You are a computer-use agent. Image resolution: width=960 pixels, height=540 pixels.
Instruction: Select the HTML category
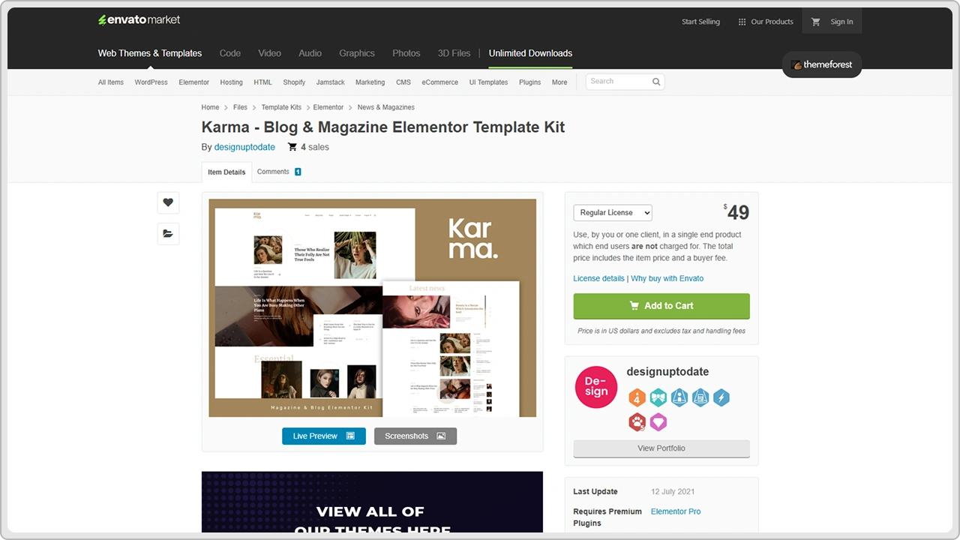262,82
